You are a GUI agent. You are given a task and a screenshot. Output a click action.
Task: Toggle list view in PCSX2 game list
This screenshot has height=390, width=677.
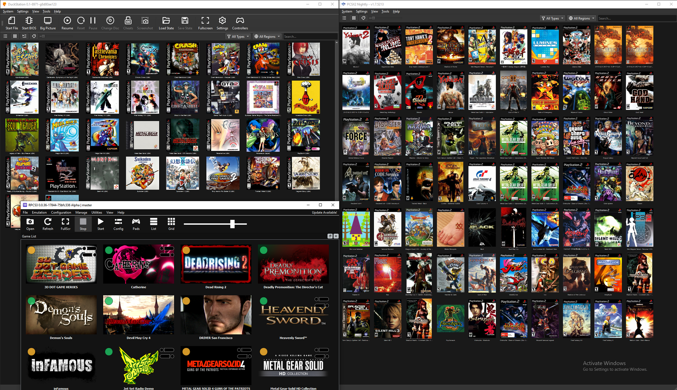(344, 18)
